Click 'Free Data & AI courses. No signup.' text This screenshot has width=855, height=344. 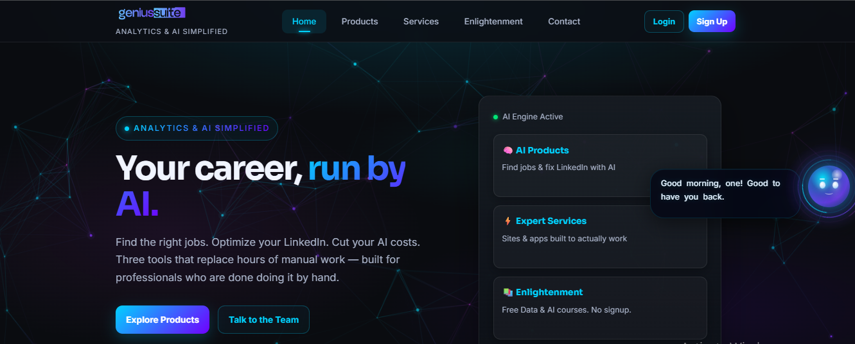tap(567, 310)
